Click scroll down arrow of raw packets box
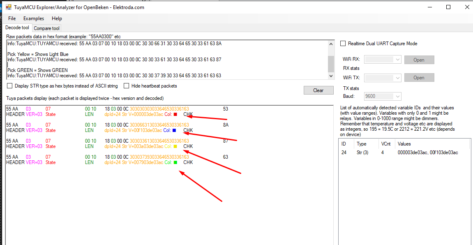This screenshot has height=245, width=473. click(x=331, y=76)
